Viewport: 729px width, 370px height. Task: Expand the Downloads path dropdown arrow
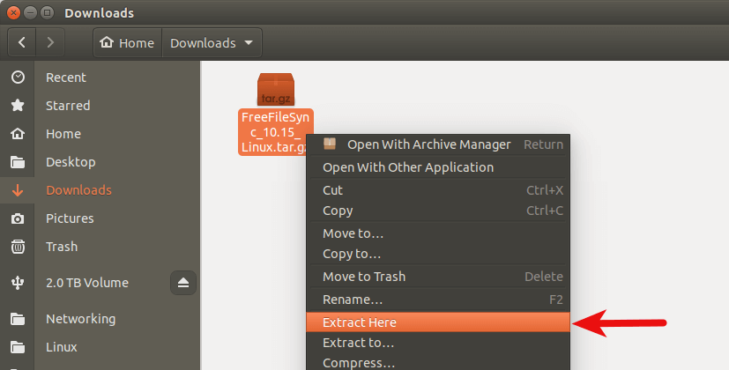pos(249,42)
